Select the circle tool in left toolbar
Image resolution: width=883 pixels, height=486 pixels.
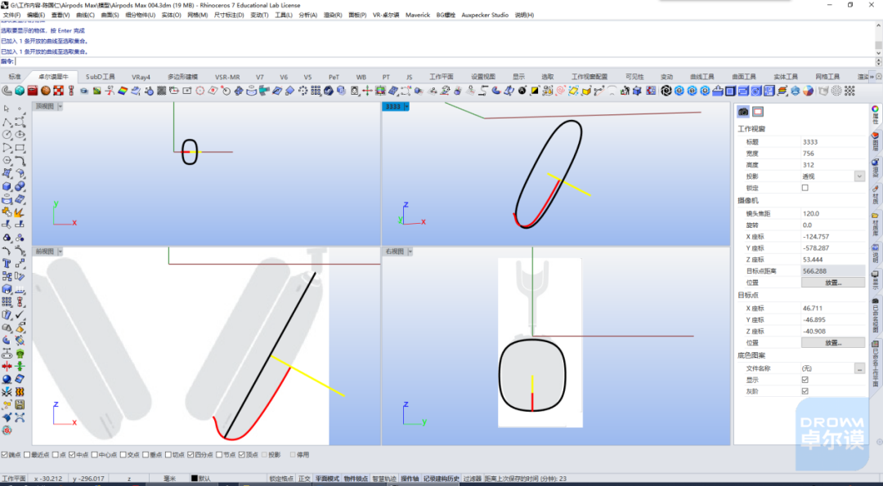7,135
